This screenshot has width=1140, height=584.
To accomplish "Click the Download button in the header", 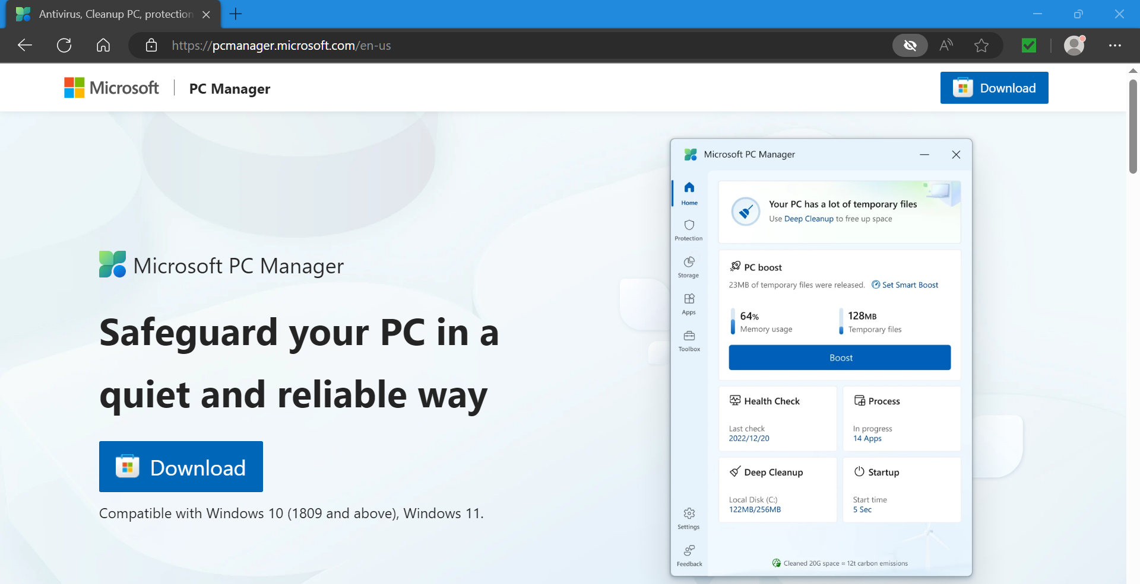I will (x=995, y=88).
